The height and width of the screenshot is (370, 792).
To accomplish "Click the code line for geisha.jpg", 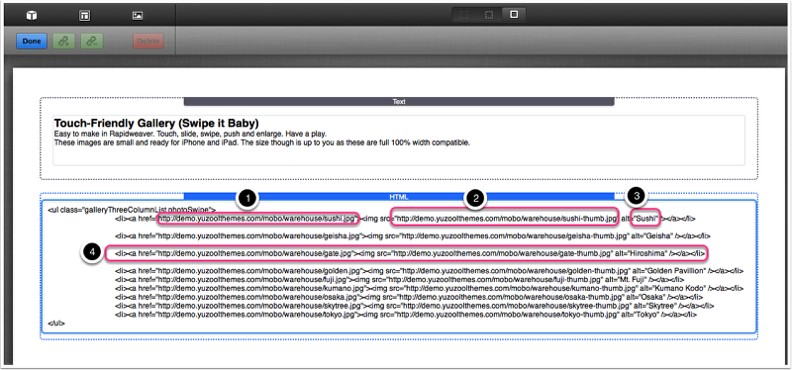I will [x=413, y=235].
